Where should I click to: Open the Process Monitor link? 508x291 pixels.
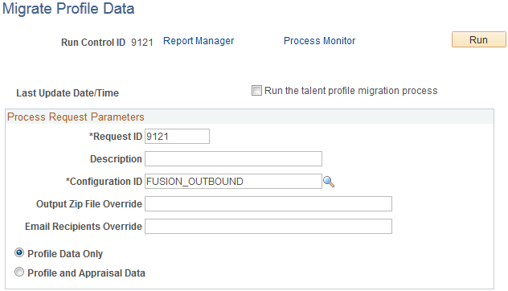319,41
